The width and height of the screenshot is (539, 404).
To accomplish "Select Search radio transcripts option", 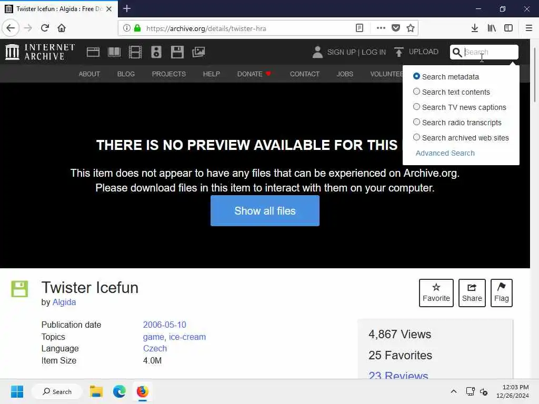I will [x=416, y=122].
